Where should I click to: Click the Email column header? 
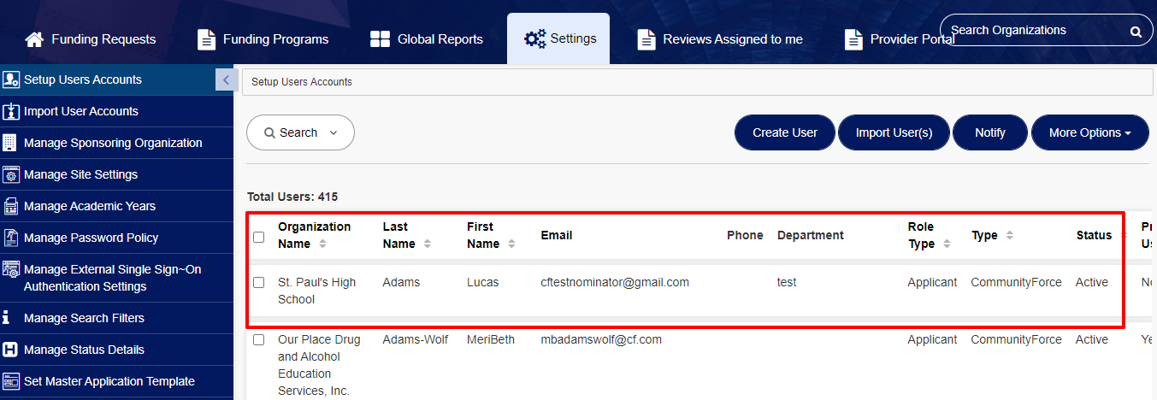tap(557, 235)
